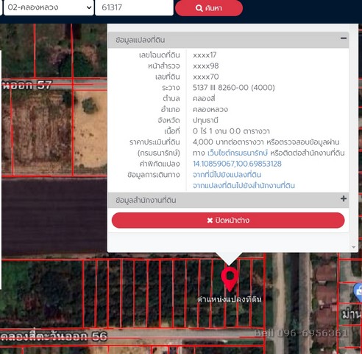Click the X icon in ปิดหน้าต่าง button
362x354 pixels.
coord(210,221)
